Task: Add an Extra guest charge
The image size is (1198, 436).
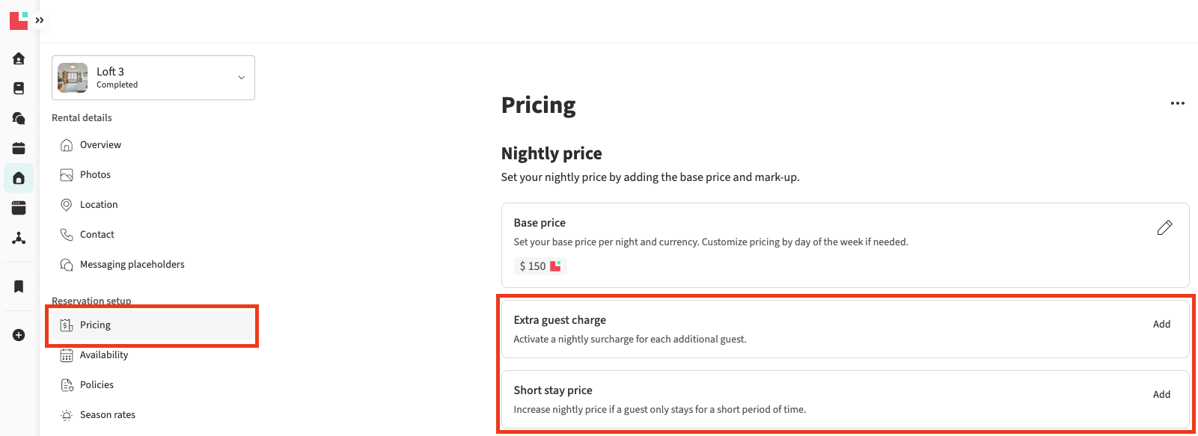Action: click(1161, 325)
